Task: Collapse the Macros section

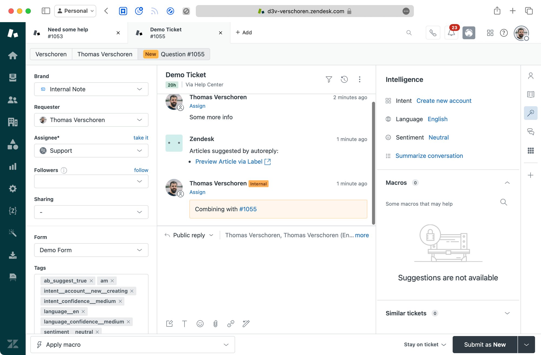Action: pos(507,183)
